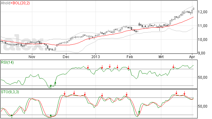Click the last candlestick near Apr
This screenshot has height=119, width=212.
pos(194,9)
